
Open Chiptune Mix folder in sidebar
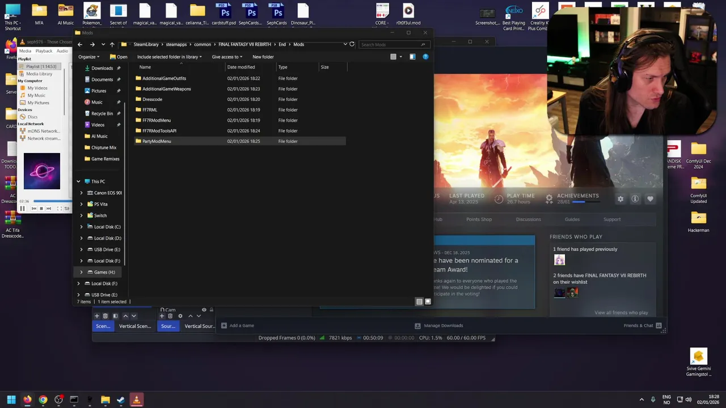[104, 147]
